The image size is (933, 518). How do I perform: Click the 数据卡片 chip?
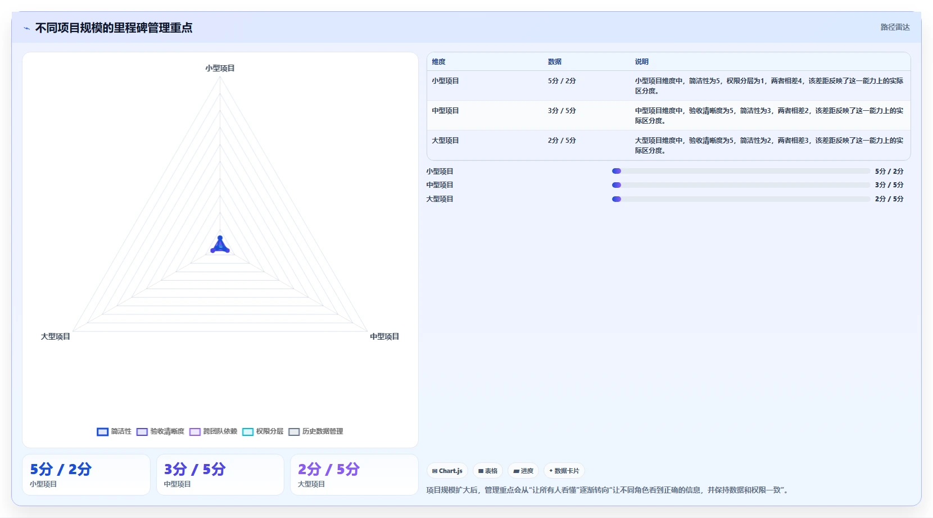564,471
